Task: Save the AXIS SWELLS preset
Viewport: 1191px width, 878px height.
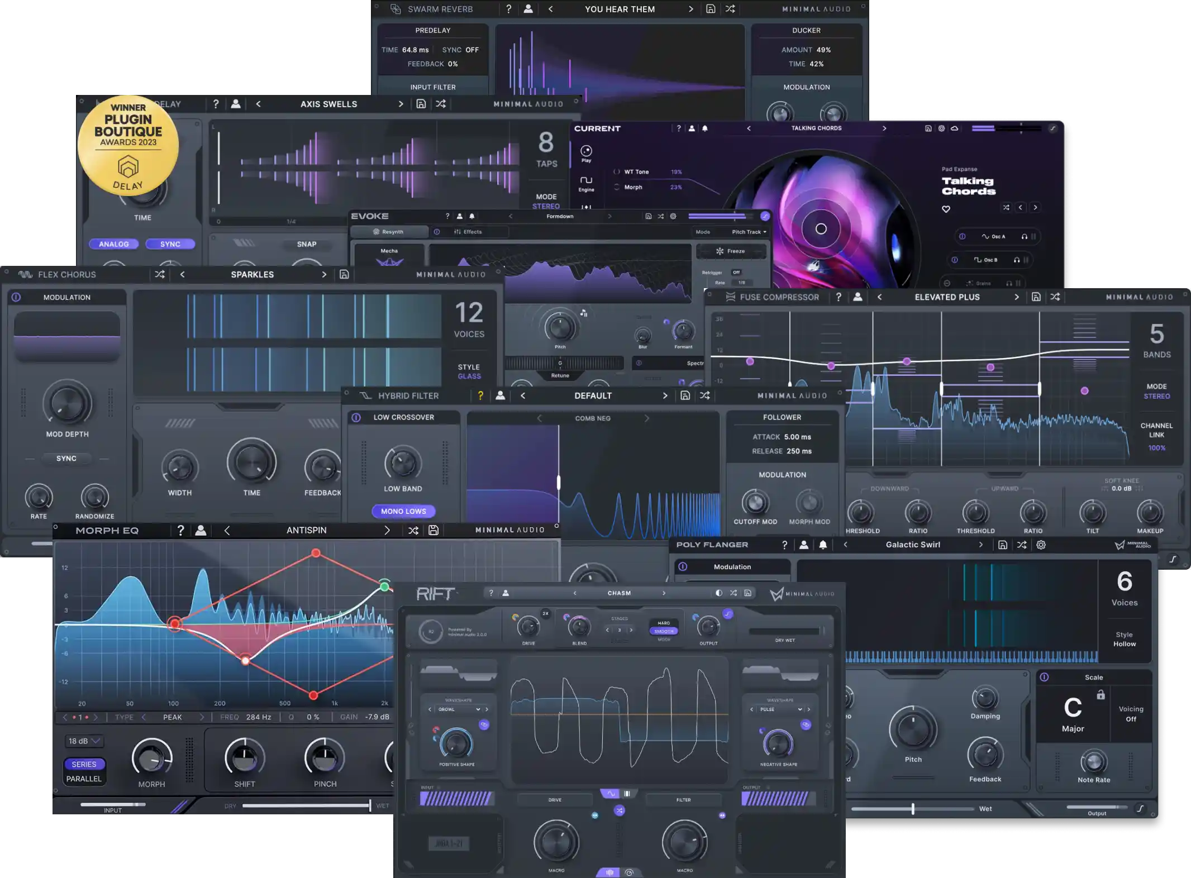Action: (x=421, y=104)
